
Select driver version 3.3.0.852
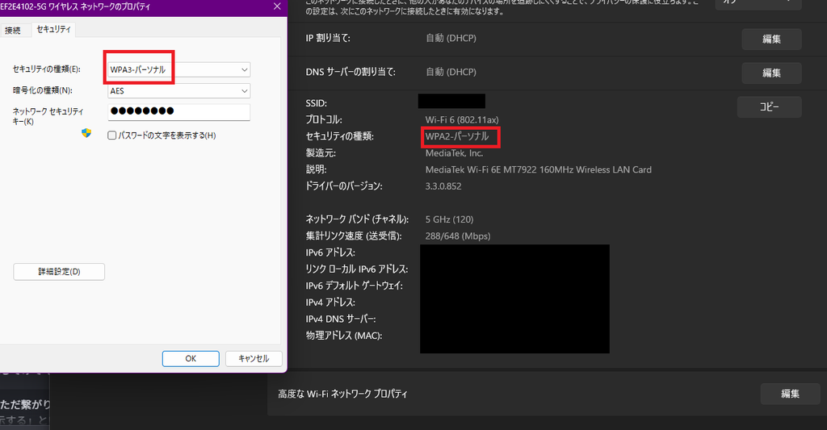click(x=443, y=186)
